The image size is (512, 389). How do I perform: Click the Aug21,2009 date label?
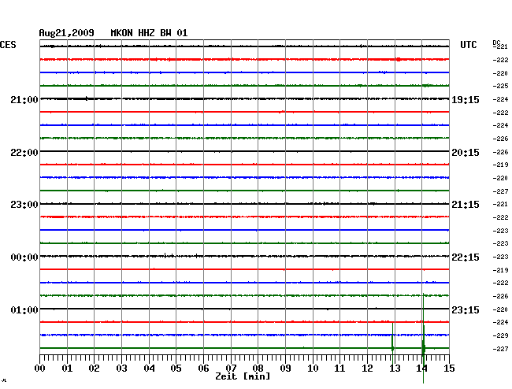(x=67, y=33)
